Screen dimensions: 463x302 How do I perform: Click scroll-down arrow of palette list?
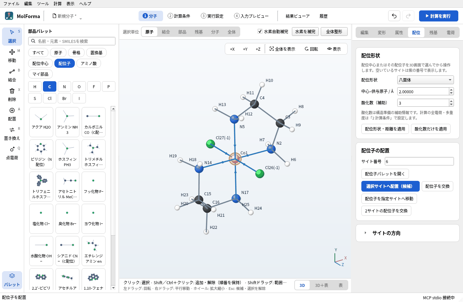(x=113, y=288)
